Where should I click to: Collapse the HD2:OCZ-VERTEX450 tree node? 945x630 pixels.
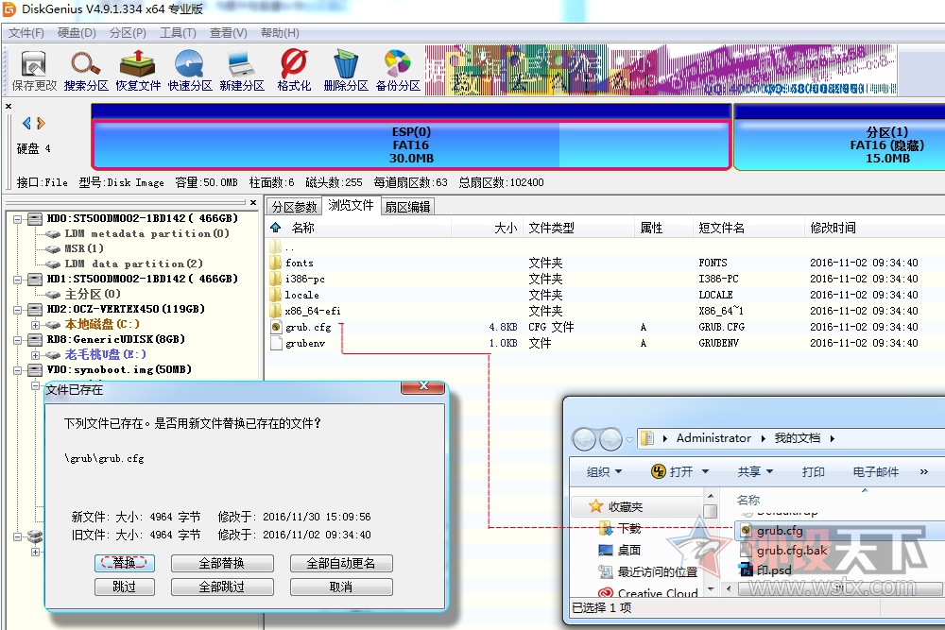point(18,309)
